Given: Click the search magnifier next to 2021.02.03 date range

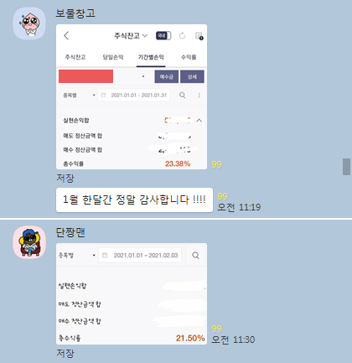Looking at the screenshot, I should [195, 256].
